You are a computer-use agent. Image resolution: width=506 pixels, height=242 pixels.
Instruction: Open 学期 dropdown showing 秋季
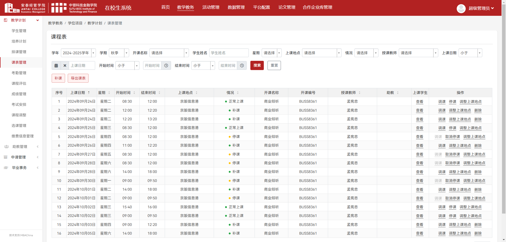[x=119, y=53]
